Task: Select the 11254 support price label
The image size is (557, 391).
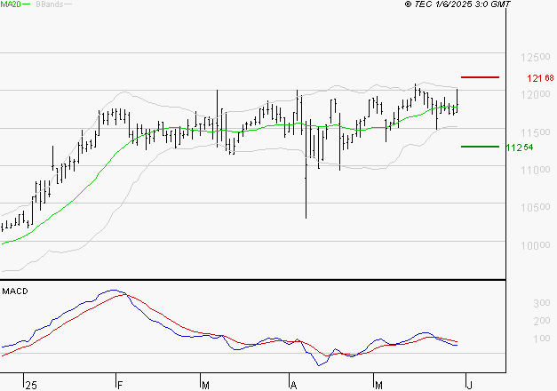Action: (x=521, y=148)
